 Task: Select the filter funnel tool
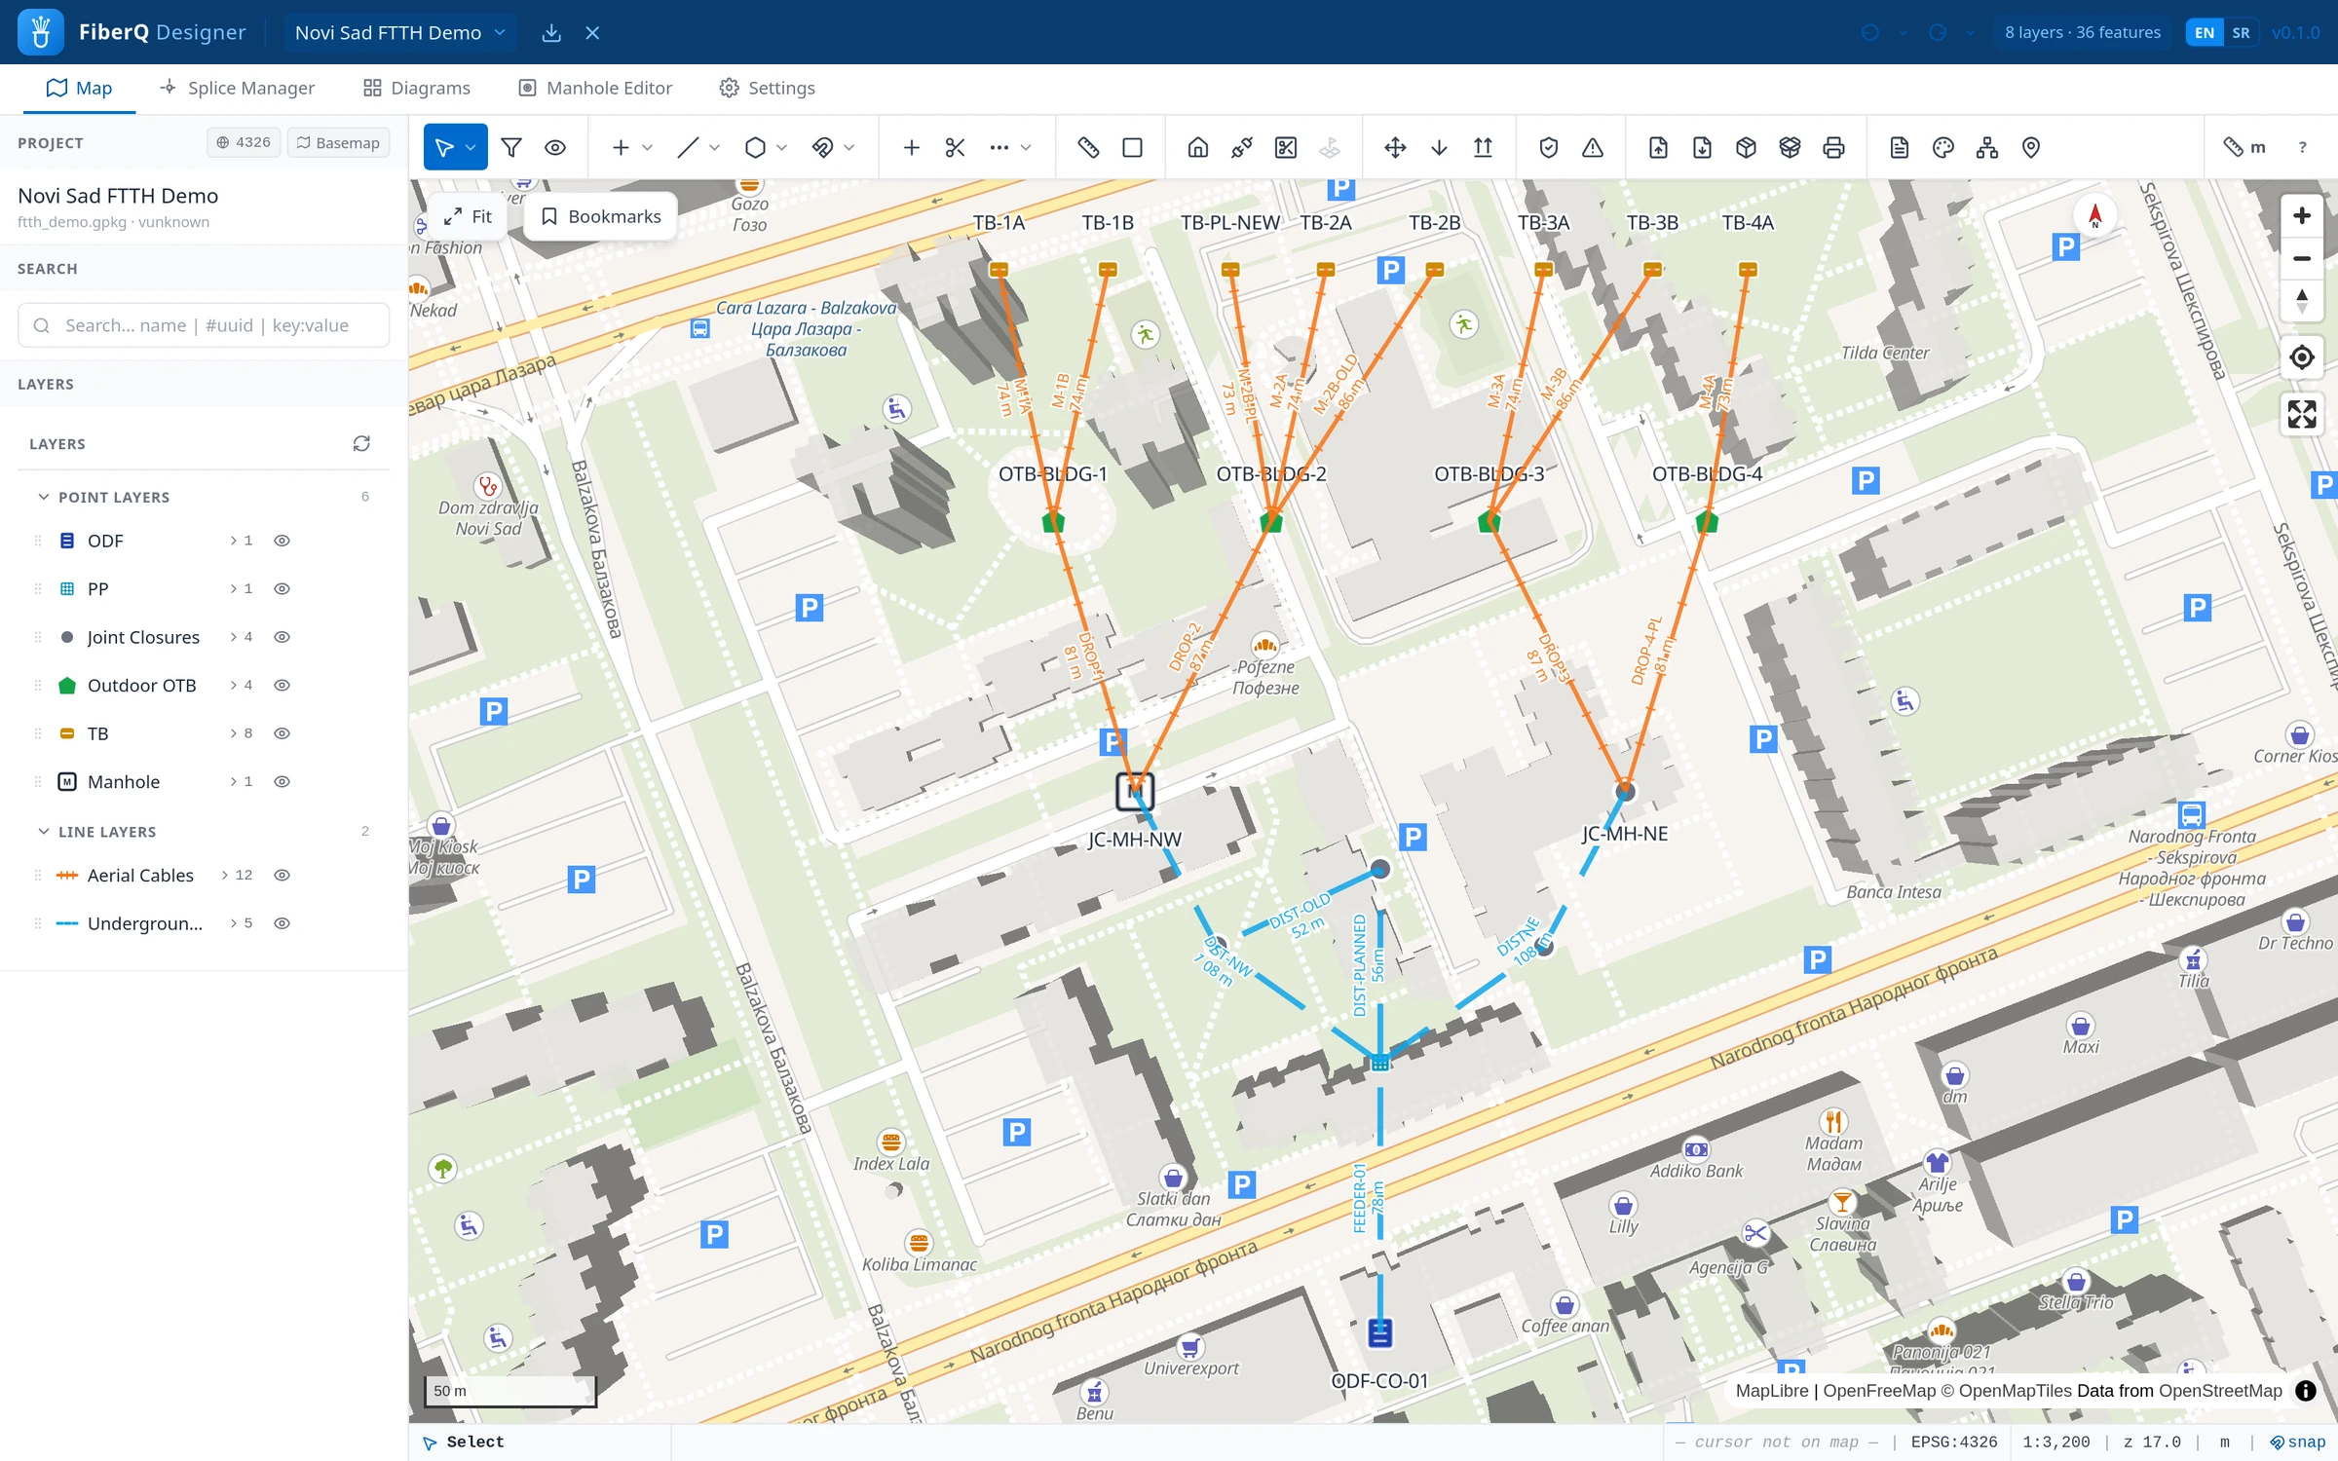pos(510,147)
